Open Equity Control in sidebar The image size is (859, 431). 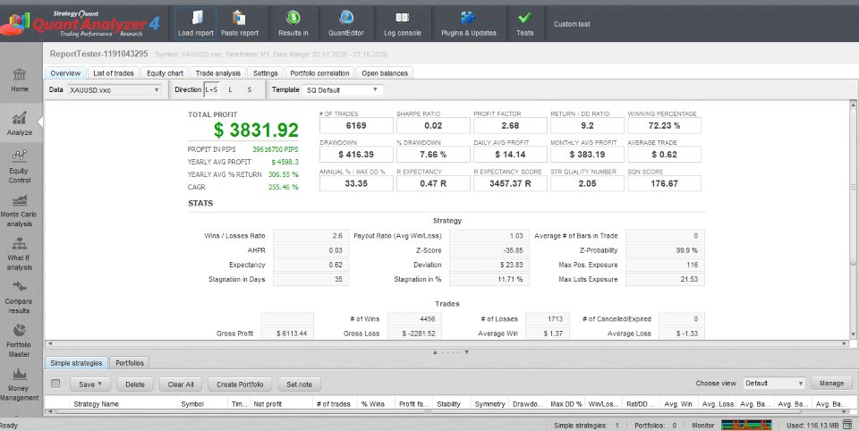pyautogui.click(x=19, y=167)
